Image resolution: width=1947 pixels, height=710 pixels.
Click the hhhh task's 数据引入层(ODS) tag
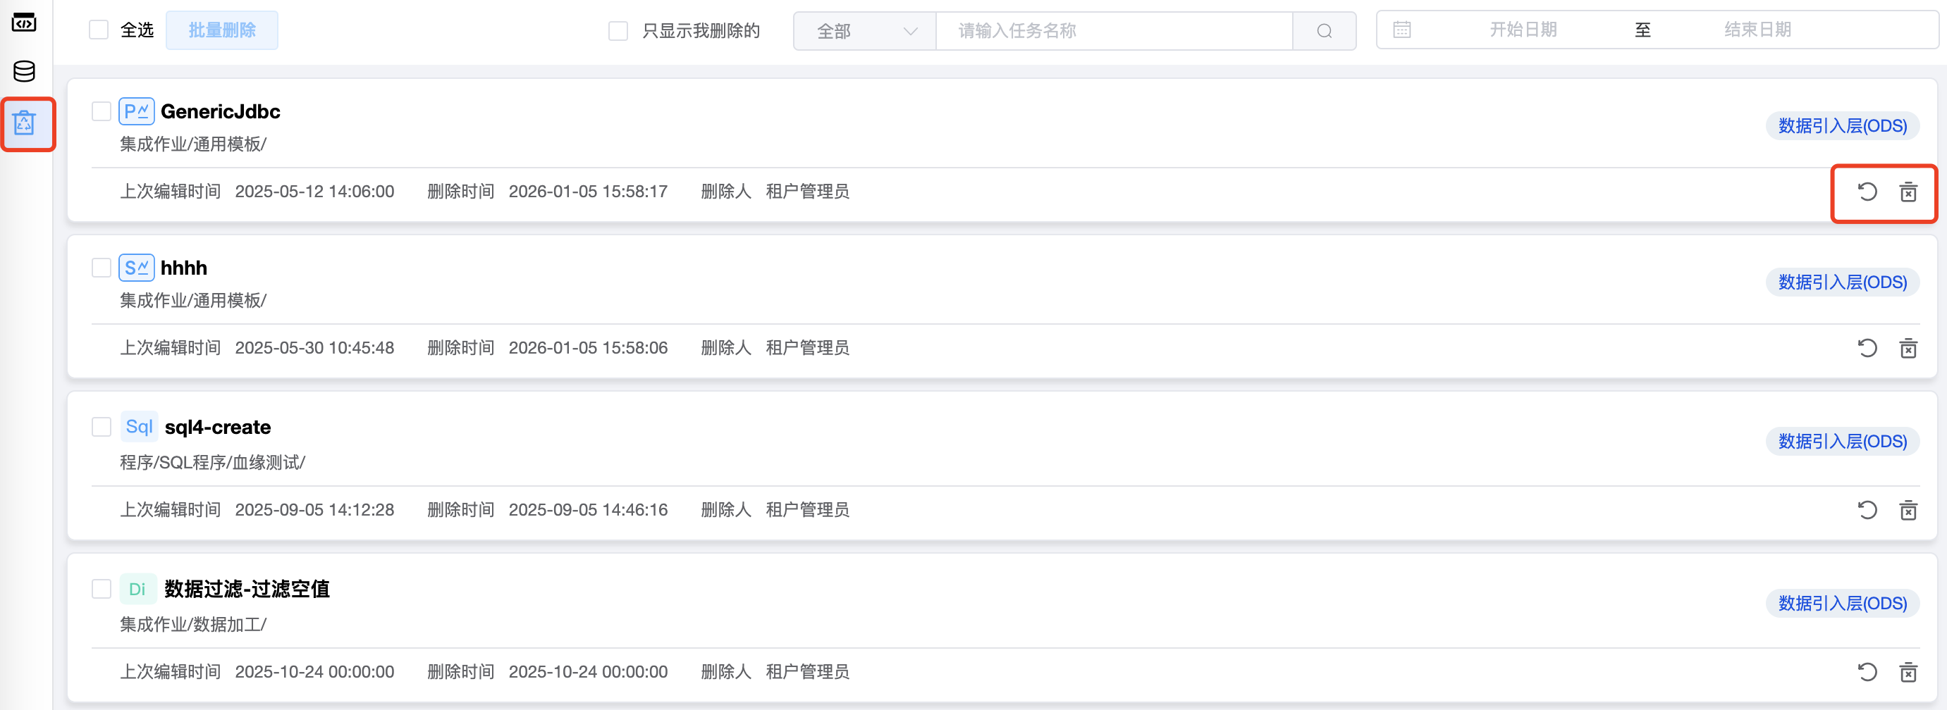1841,282
